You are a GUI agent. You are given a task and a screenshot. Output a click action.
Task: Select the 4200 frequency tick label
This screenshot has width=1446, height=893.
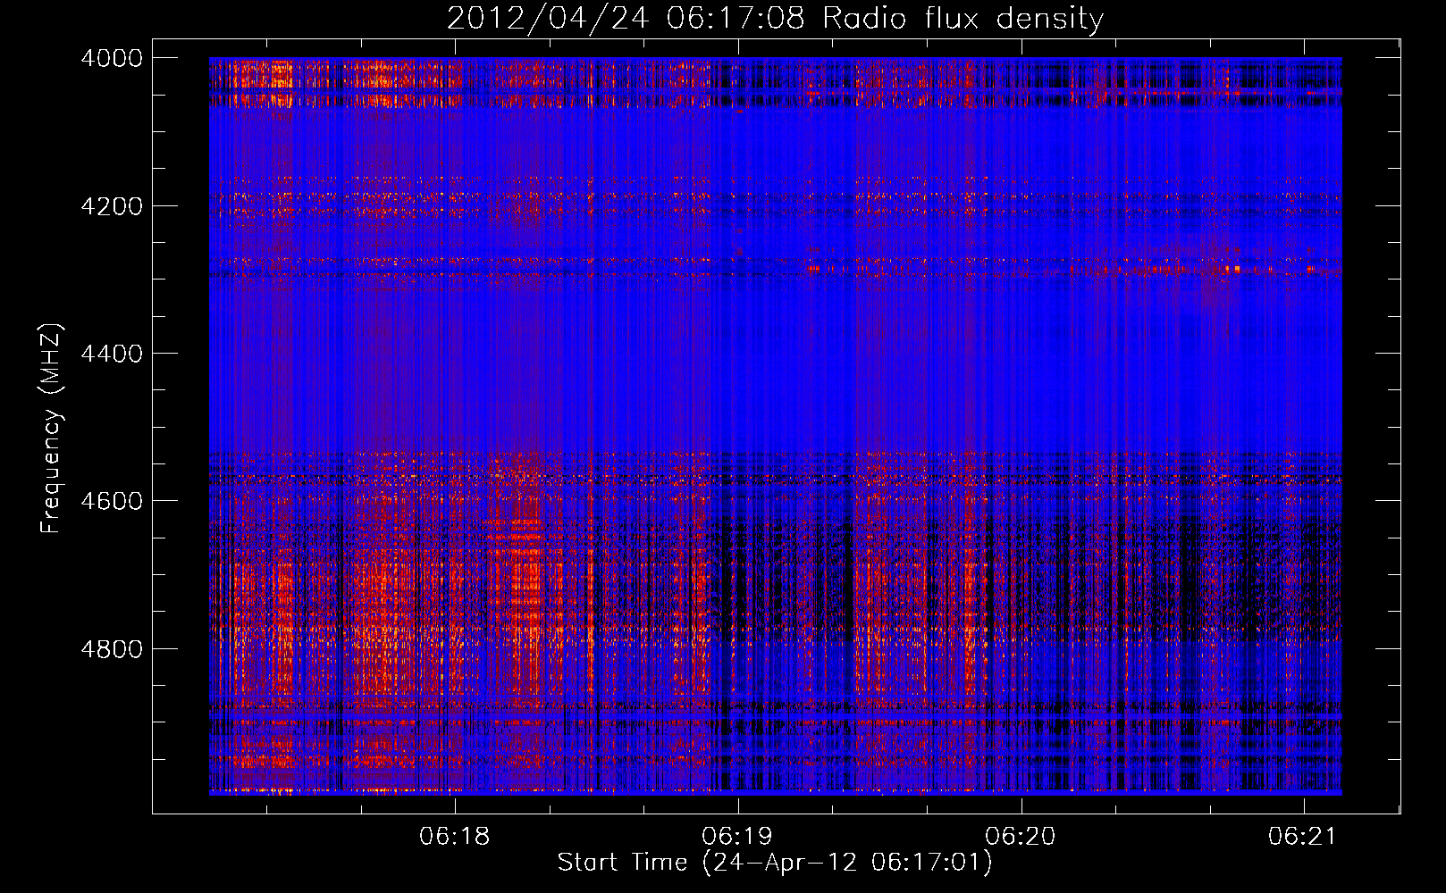tap(112, 206)
